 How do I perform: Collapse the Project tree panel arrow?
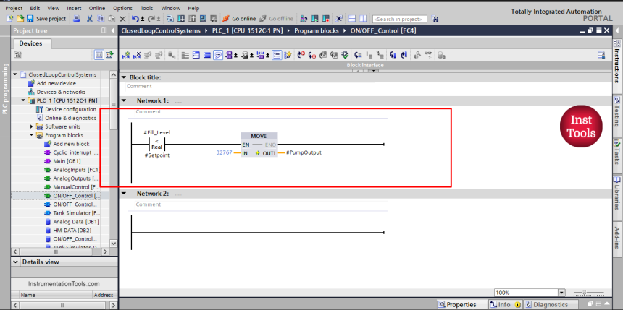pos(113,30)
